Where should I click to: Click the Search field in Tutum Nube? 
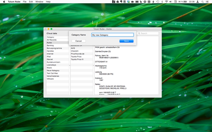[148, 33]
